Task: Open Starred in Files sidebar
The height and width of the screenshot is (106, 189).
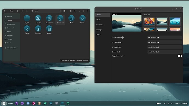Action: pos(12,17)
